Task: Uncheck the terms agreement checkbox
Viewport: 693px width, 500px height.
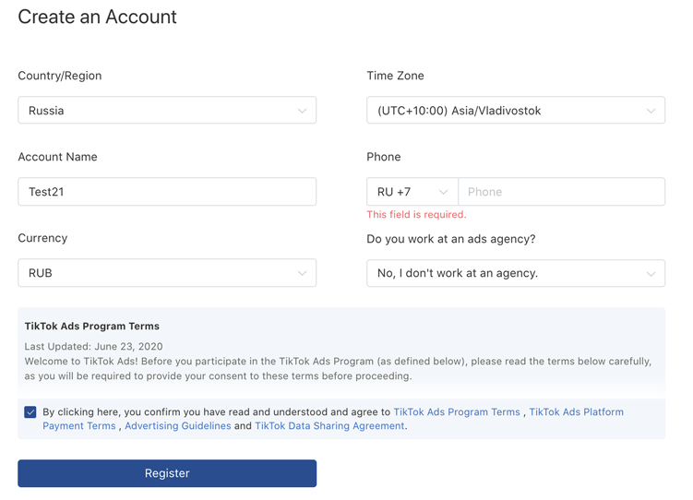Action: 30,412
